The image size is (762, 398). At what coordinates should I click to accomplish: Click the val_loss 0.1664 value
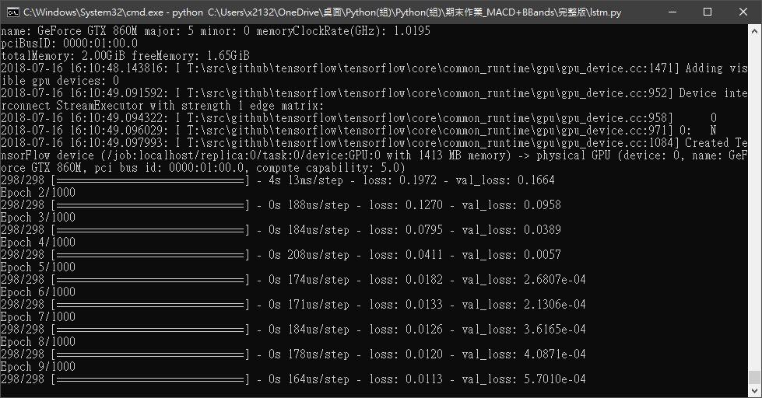(x=536, y=180)
